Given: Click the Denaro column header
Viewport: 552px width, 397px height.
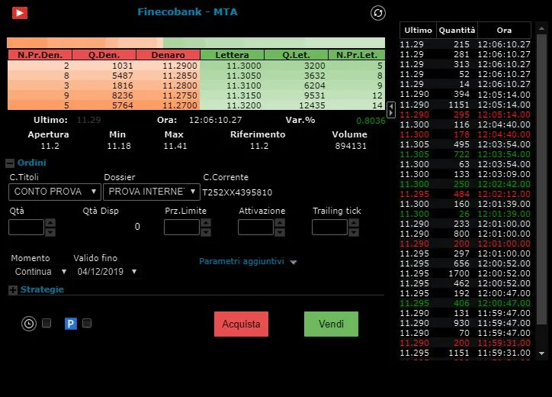Looking at the screenshot, I should coord(168,55).
